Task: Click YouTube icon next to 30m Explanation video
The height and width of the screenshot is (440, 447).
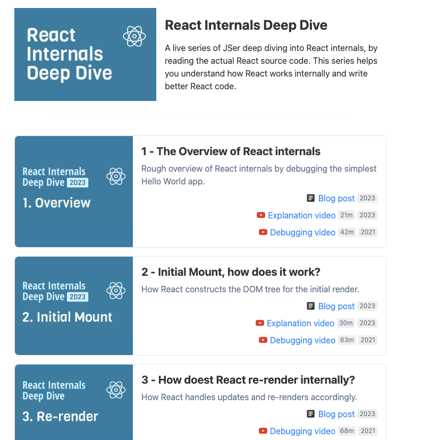Action: tap(260, 323)
